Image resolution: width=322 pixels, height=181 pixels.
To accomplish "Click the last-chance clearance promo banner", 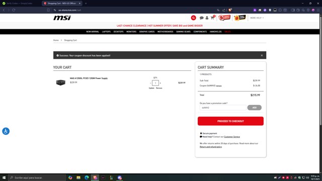I will point(159,26).
